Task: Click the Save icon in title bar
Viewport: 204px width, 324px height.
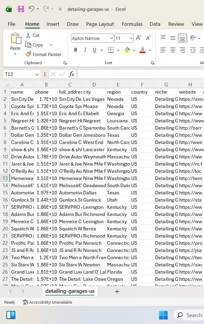Action: point(21,9)
